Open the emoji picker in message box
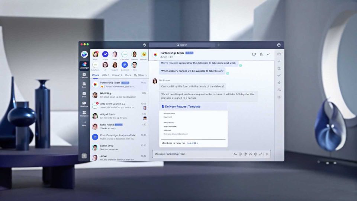The height and width of the screenshot is (201, 357). coord(240,154)
